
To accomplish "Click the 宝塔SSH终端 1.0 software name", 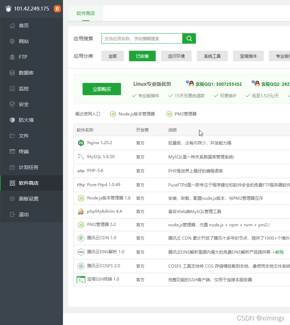I will [103, 279].
